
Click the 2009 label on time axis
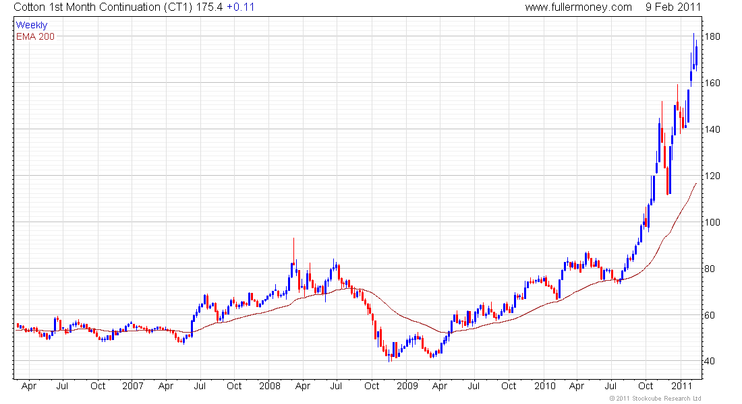pos(407,386)
